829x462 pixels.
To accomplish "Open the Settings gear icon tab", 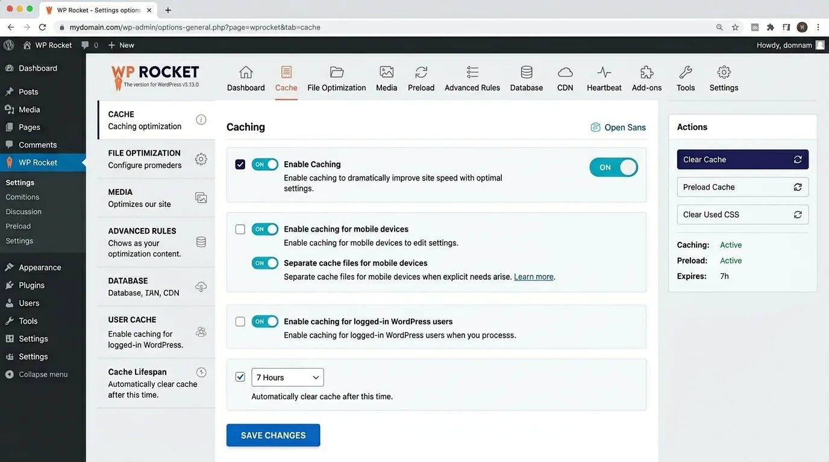I will tap(724, 72).
